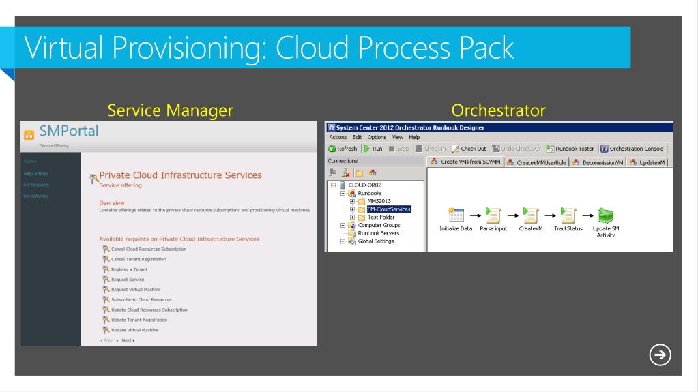Image resolution: width=698 pixels, height=392 pixels.
Task: Open Subscribe to Cloud Resources request
Action: pyautogui.click(x=141, y=299)
